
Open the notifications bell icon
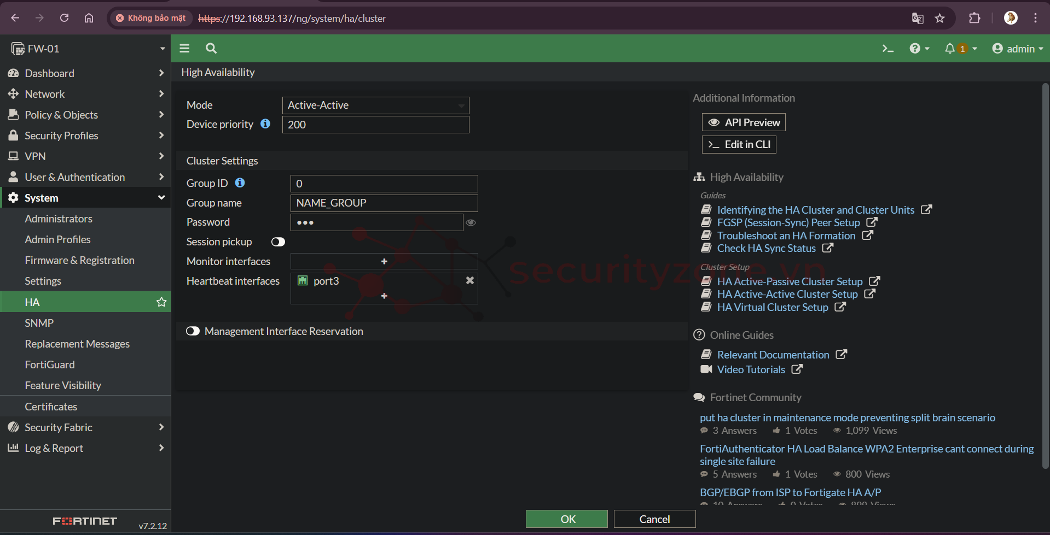[950, 49]
